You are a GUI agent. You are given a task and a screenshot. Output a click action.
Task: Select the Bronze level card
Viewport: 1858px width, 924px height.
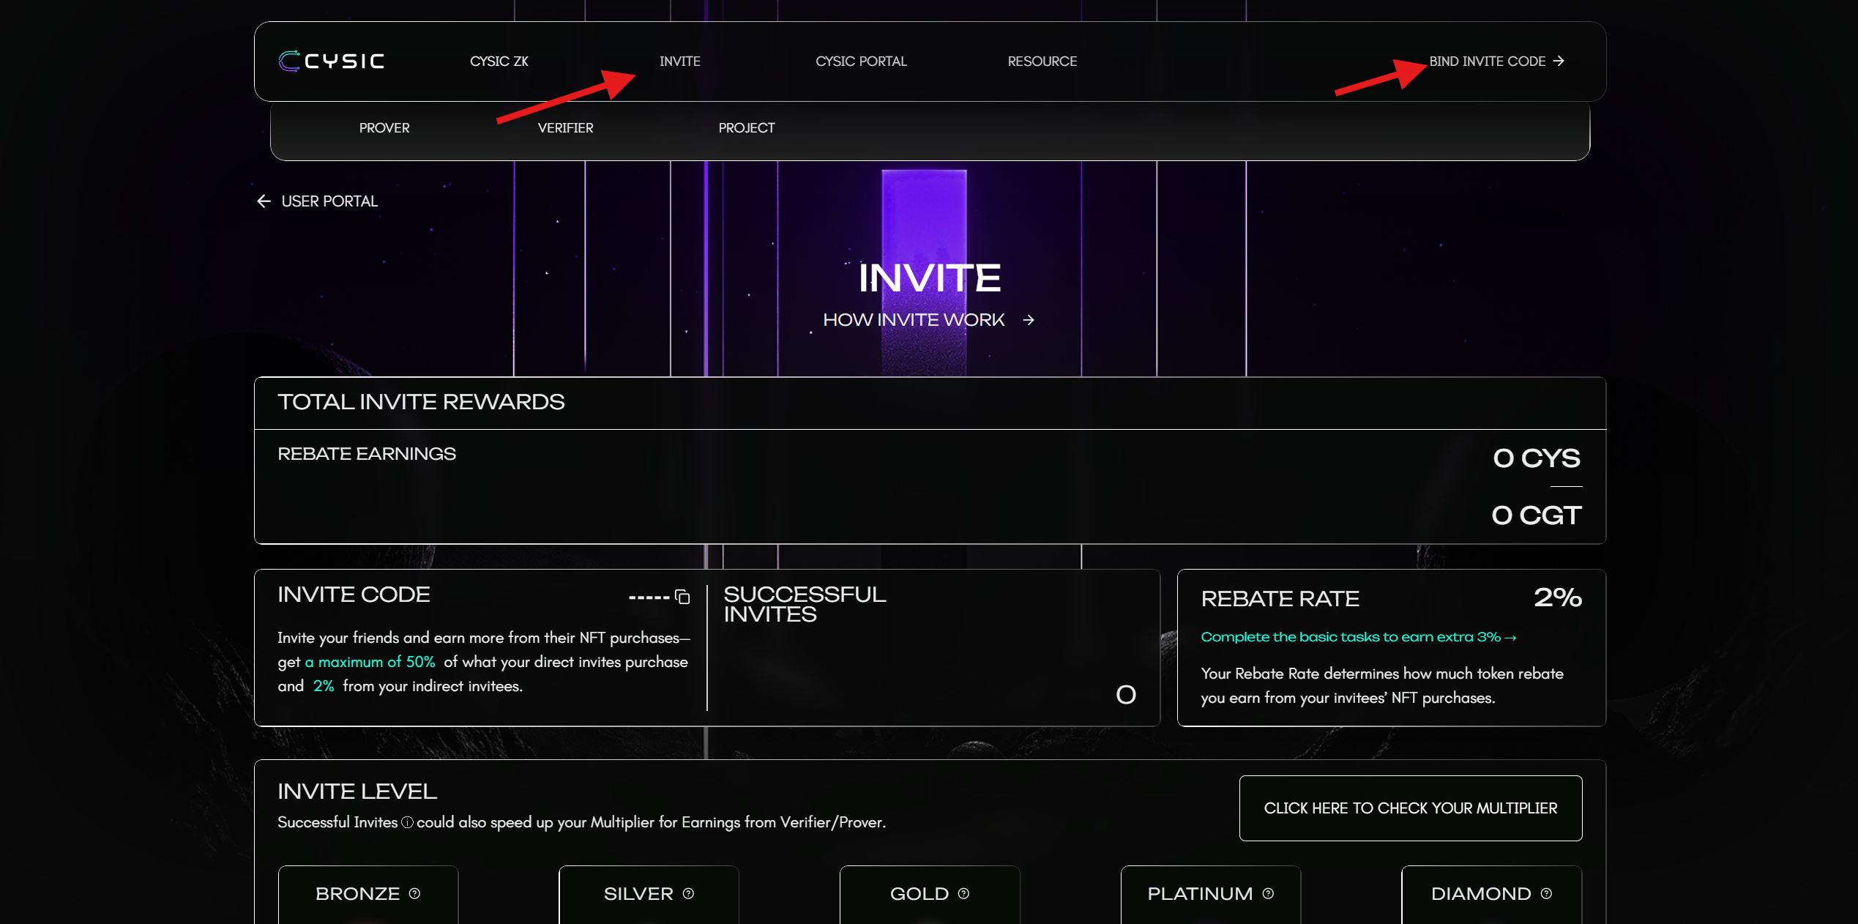[368, 894]
